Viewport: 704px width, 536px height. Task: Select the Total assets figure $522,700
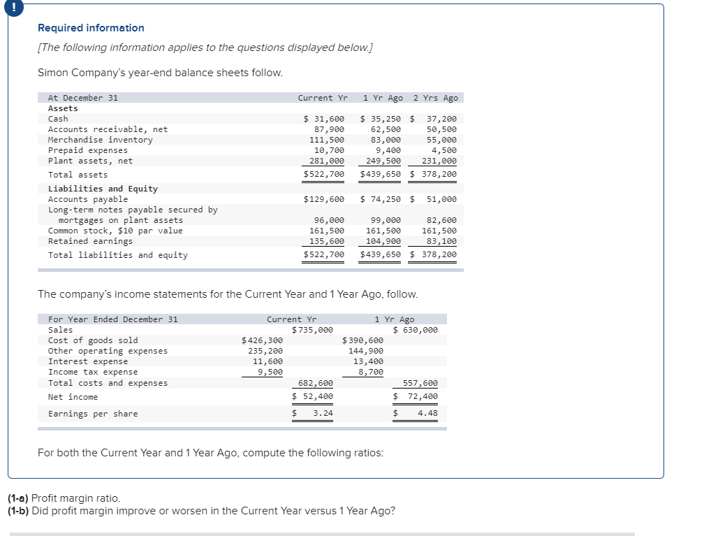(323, 174)
